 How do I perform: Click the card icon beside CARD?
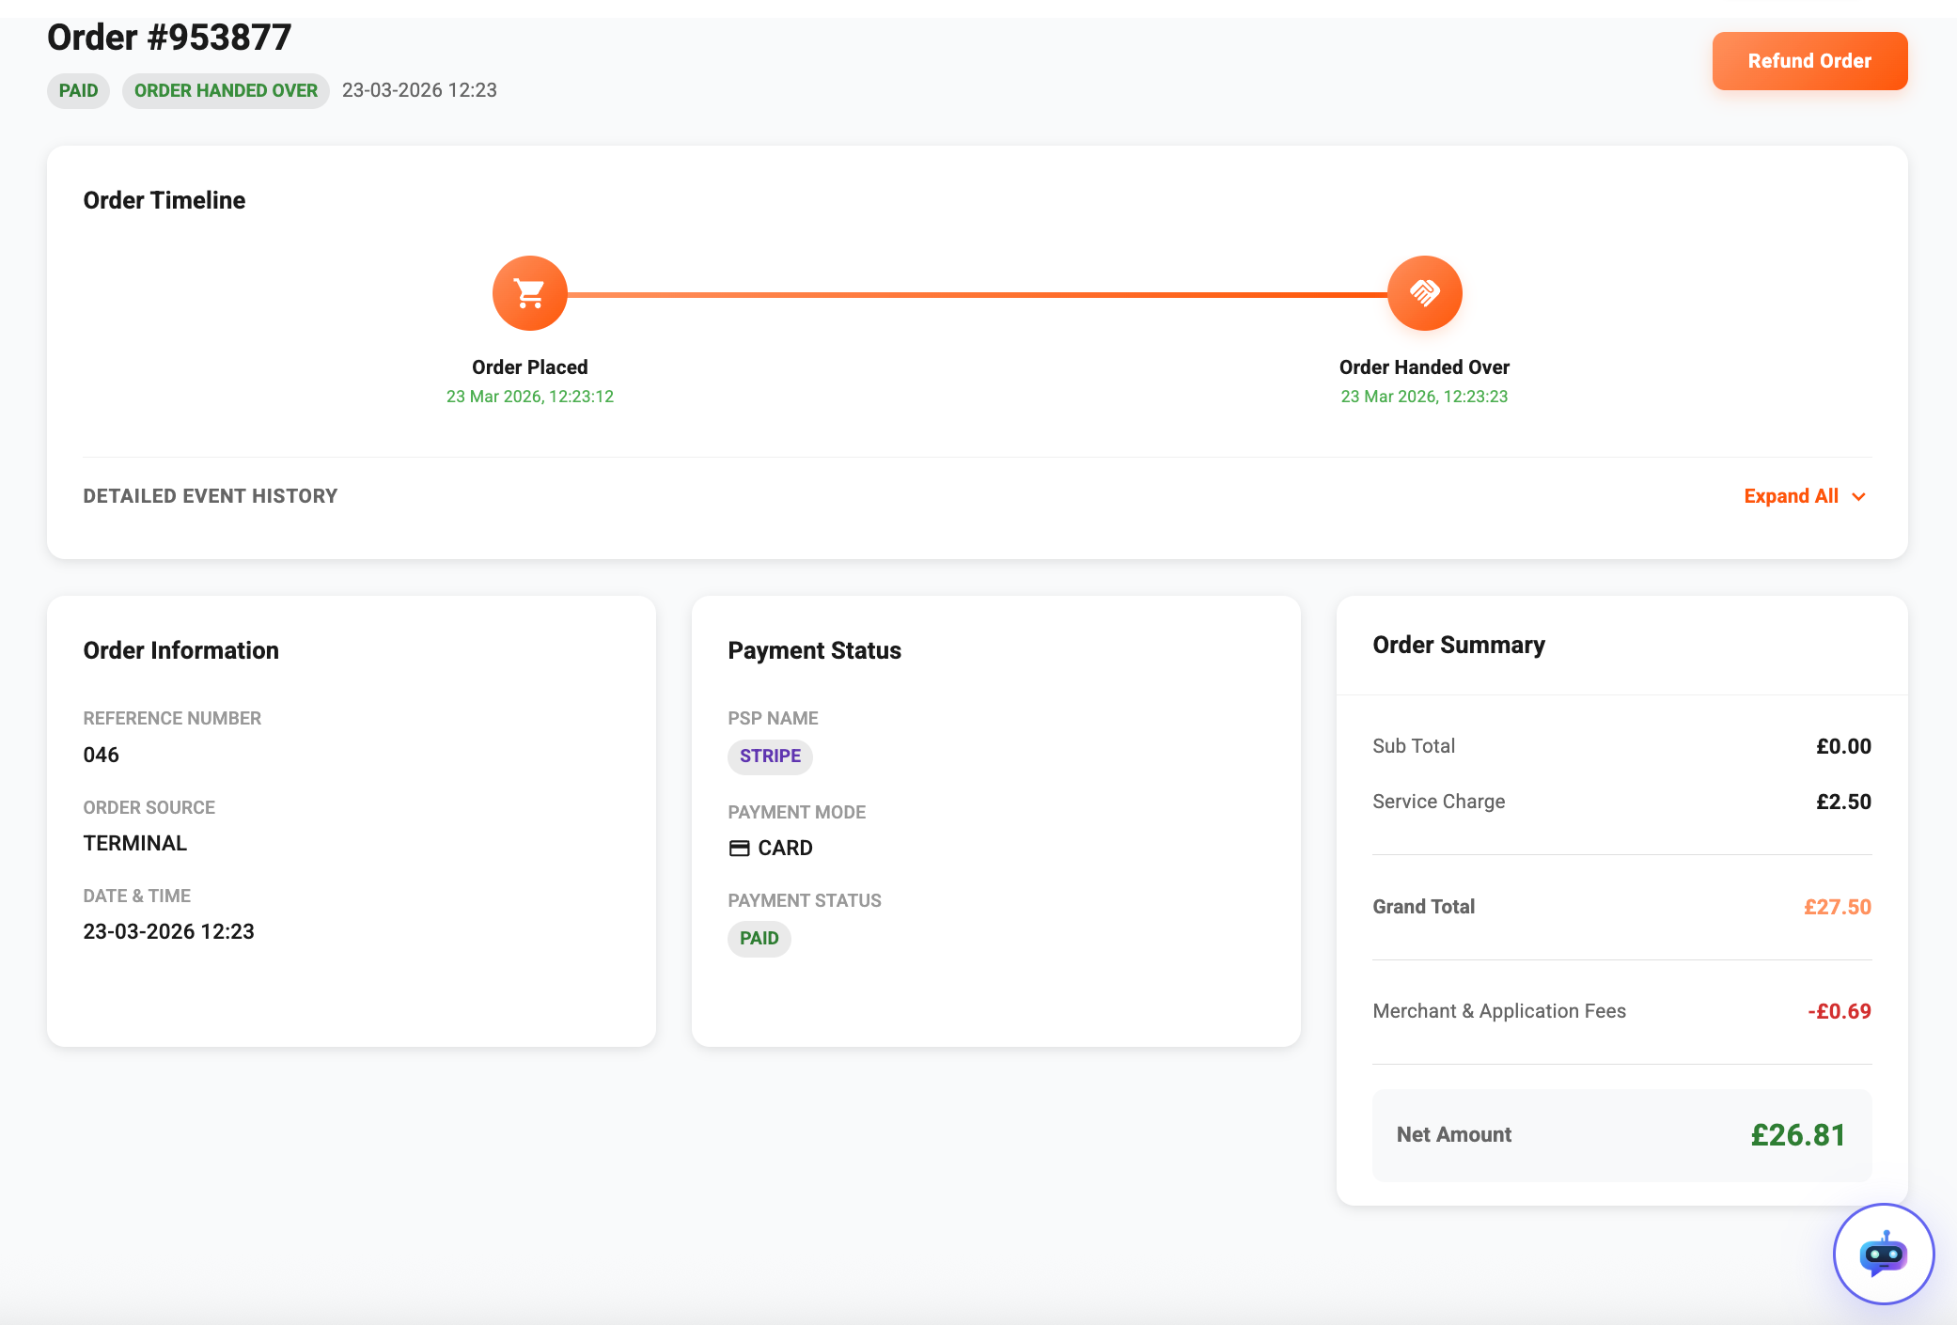pos(740,849)
